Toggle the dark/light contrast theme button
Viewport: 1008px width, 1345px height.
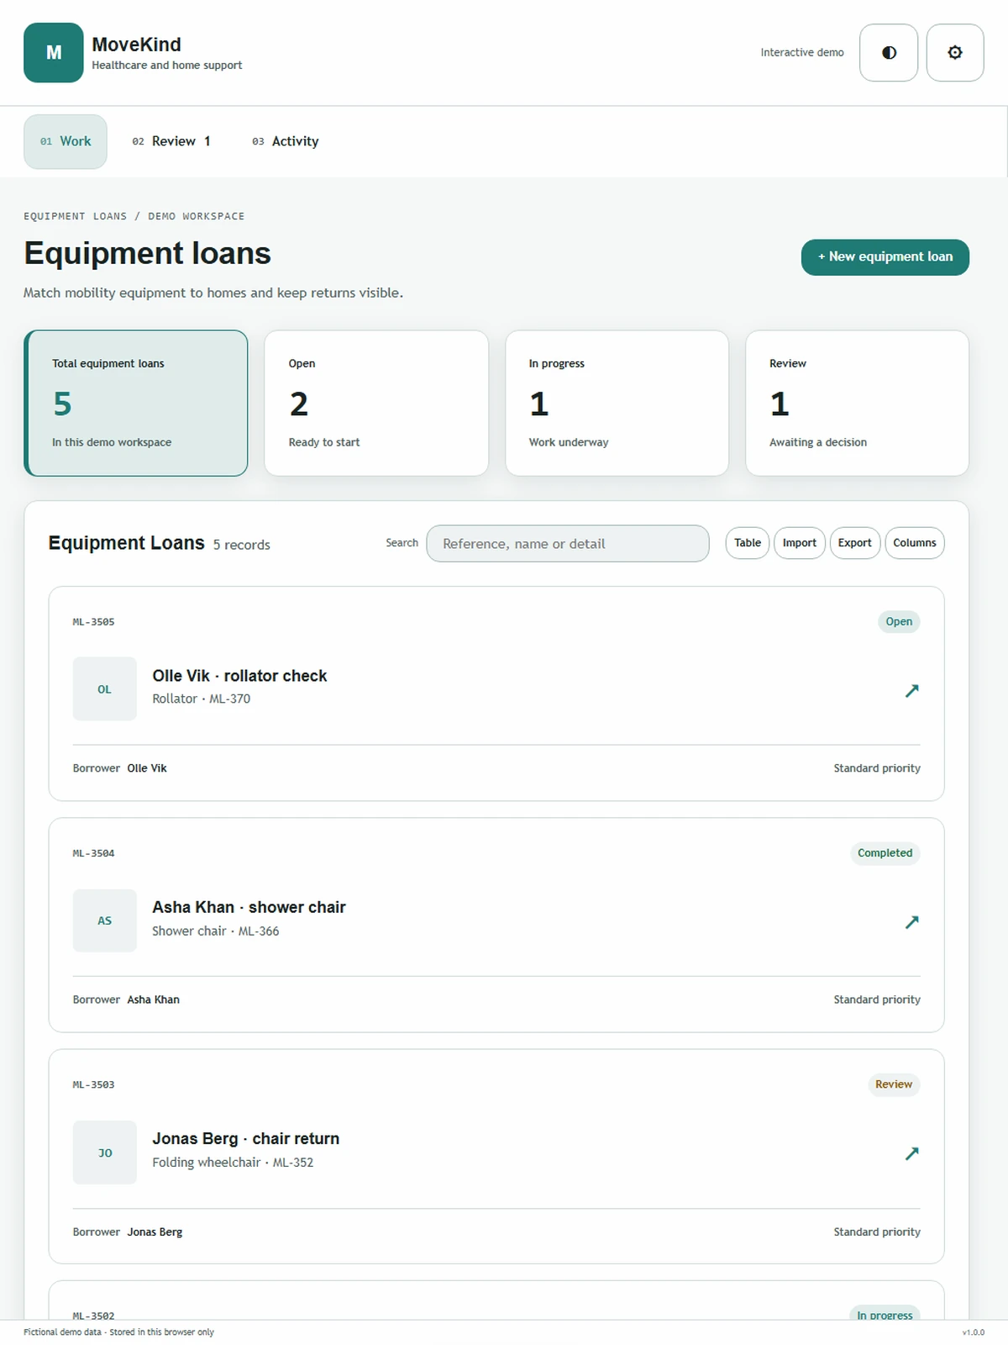889,52
